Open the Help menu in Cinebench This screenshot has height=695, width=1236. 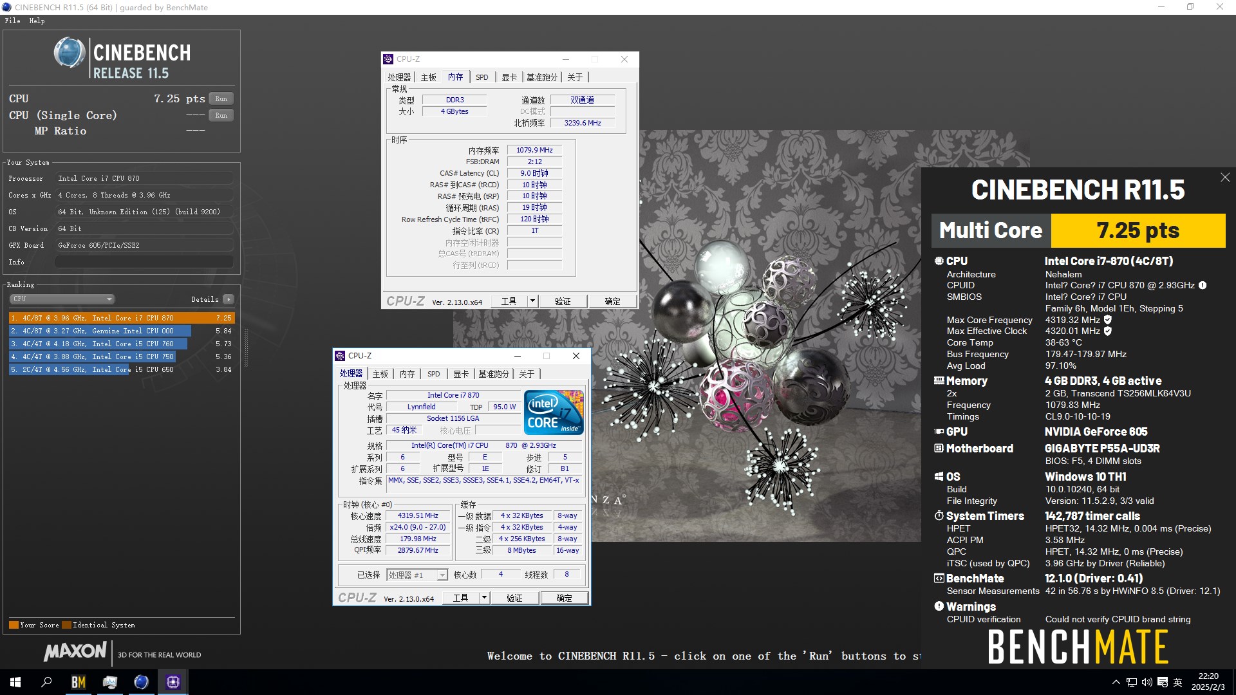[37, 21]
